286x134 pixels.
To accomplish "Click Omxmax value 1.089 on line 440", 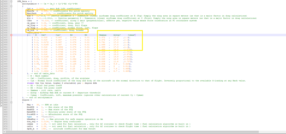I will [x=102, y=45].
